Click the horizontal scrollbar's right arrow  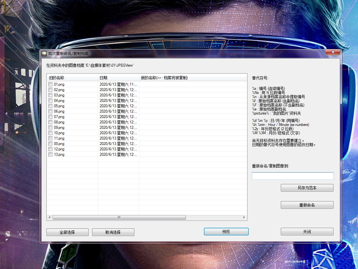244,218
